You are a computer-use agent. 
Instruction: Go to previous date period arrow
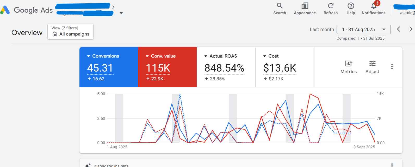(x=398, y=29)
